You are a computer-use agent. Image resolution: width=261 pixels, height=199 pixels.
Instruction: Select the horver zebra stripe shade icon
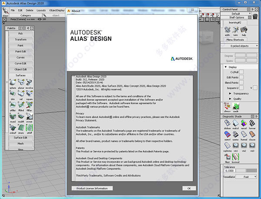click(252, 123)
